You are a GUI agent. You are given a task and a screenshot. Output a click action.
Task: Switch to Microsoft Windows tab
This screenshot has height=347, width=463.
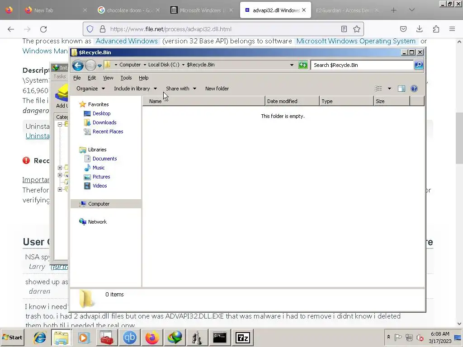click(202, 10)
